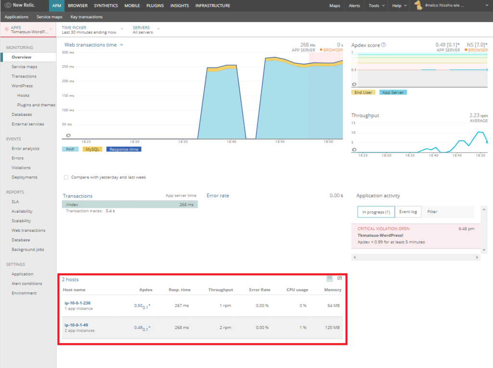Click the Throughput chart zero marker icon
The height and width of the screenshot is (368, 493).
click(354, 150)
